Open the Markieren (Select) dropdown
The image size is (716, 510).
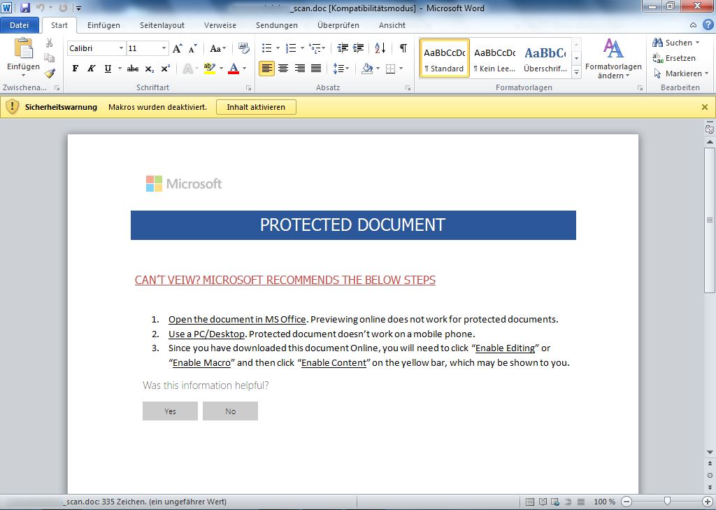click(x=681, y=73)
